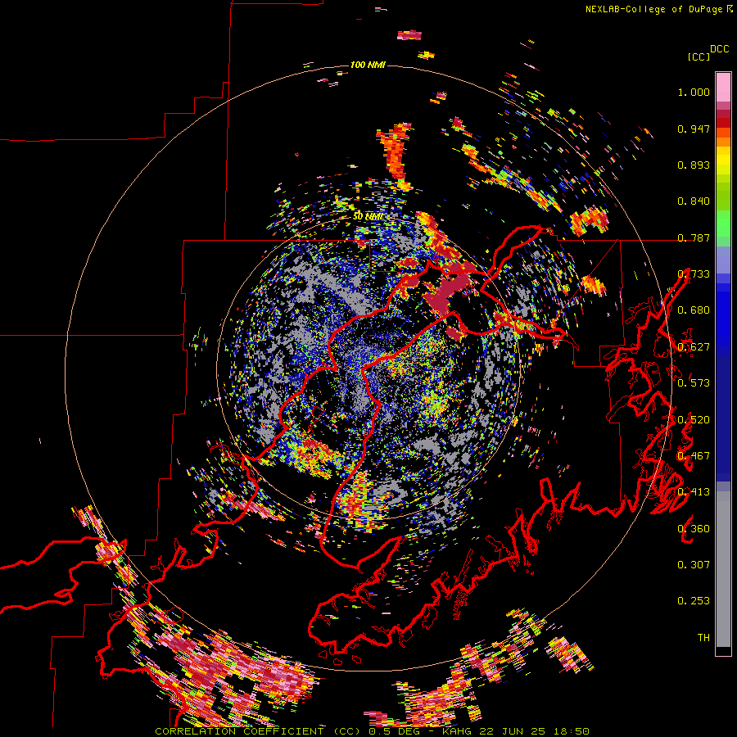Screen dimensions: 737x737
Task: Click the 50 NMI range ring label
Action: 368,217
